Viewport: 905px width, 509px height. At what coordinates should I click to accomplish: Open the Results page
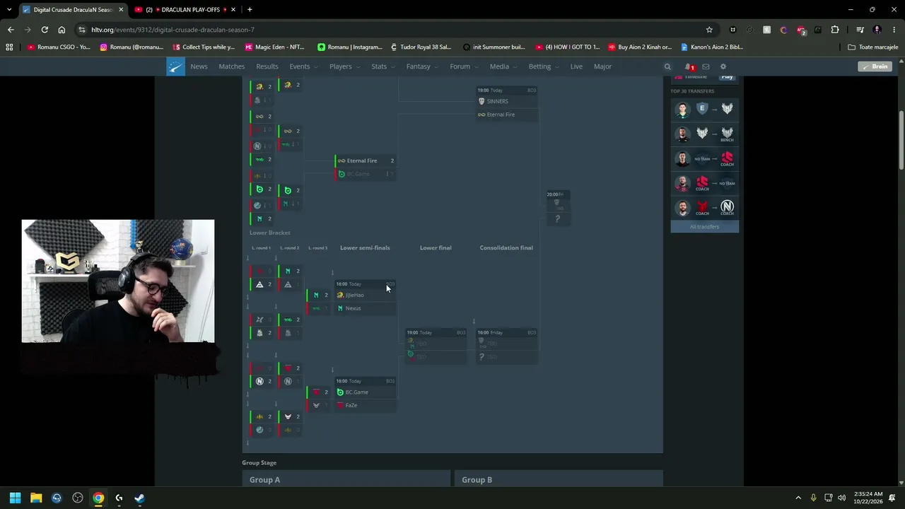267,66
